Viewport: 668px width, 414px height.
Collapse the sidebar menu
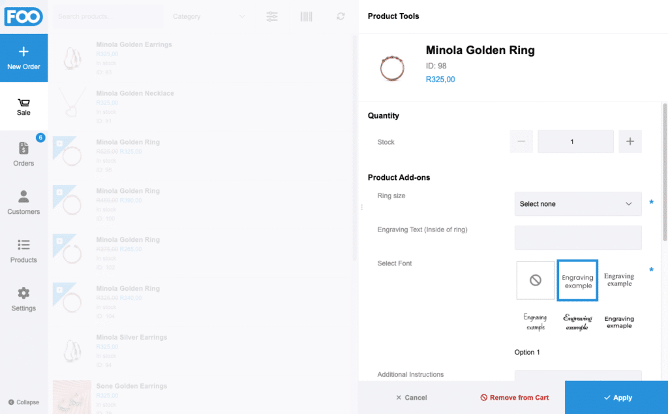pyautogui.click(x=23, y=402)
